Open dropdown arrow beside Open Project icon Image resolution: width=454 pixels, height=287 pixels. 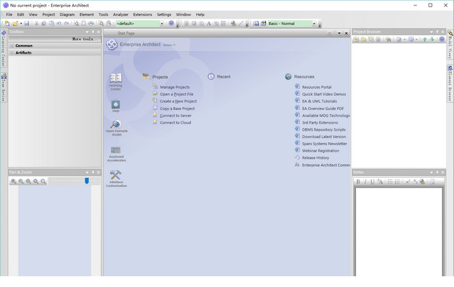click(21, 23)
